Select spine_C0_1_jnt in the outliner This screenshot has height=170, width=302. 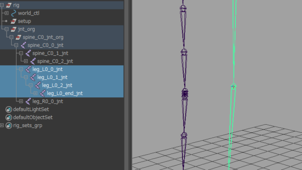[50, 53]
